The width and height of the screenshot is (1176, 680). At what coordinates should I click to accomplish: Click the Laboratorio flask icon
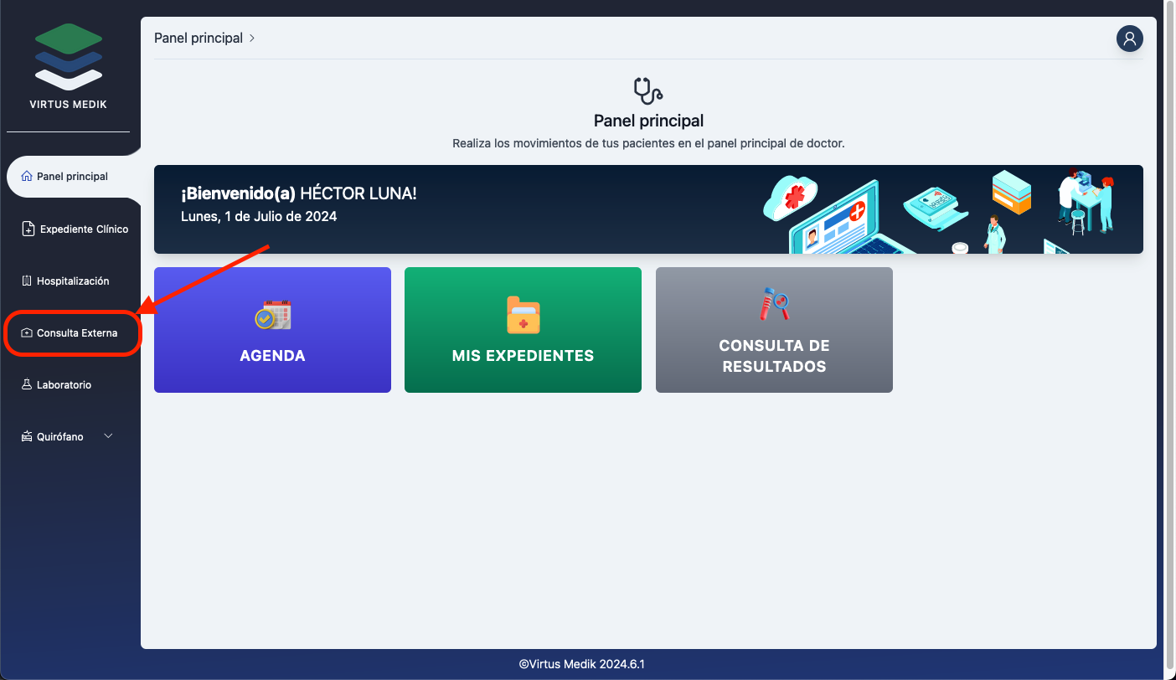27,385
